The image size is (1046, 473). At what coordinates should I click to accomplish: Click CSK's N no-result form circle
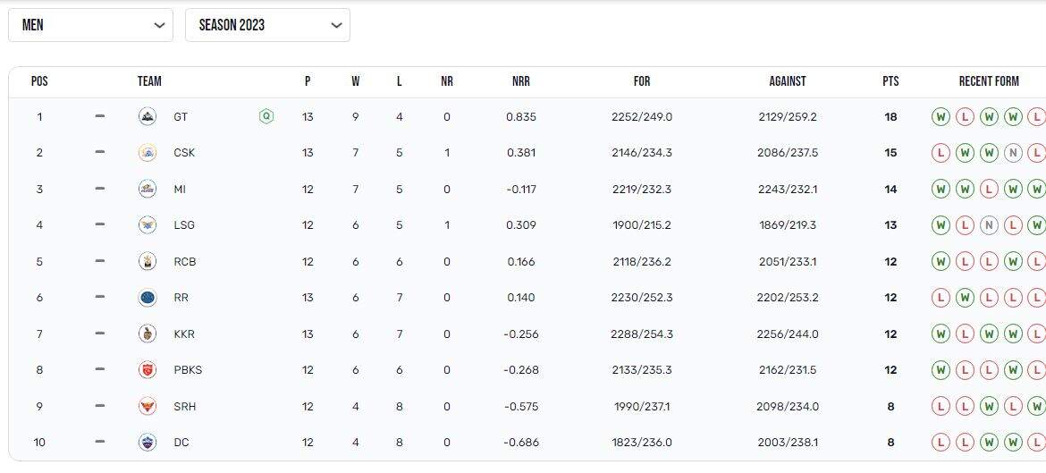[1012, 153]
